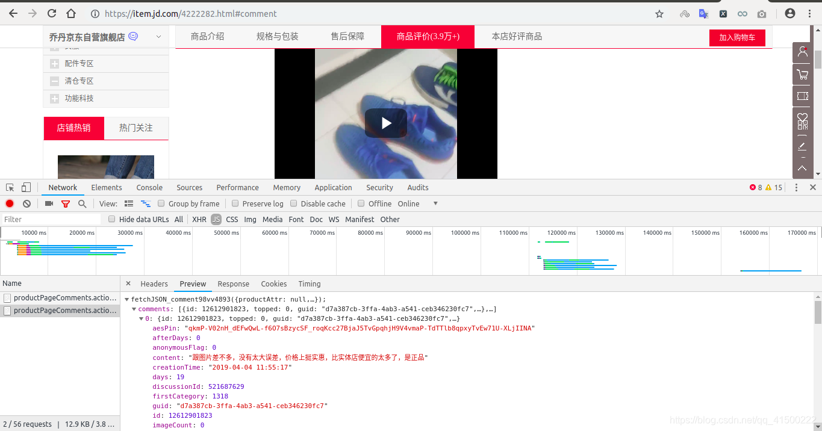Check the Offline option
822x431 pixels.
(x=361, y=203)
